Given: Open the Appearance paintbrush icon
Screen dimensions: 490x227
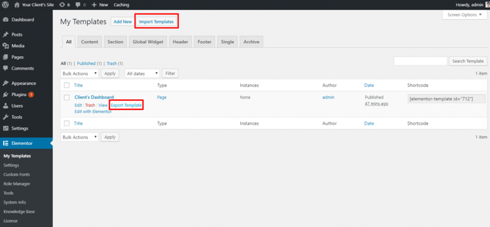Looking at the screenshot, I should [6, 83].
